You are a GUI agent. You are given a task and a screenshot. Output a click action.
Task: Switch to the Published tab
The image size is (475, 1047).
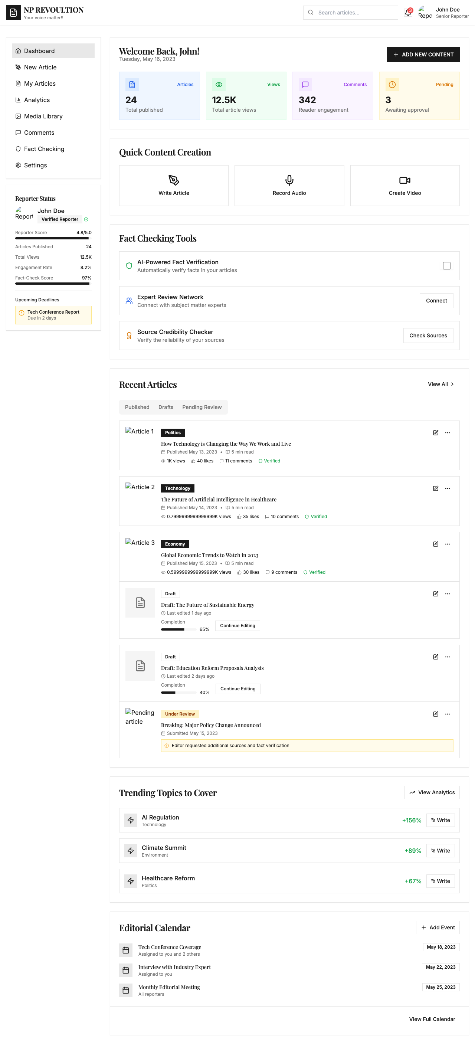[x=137, y=407]
